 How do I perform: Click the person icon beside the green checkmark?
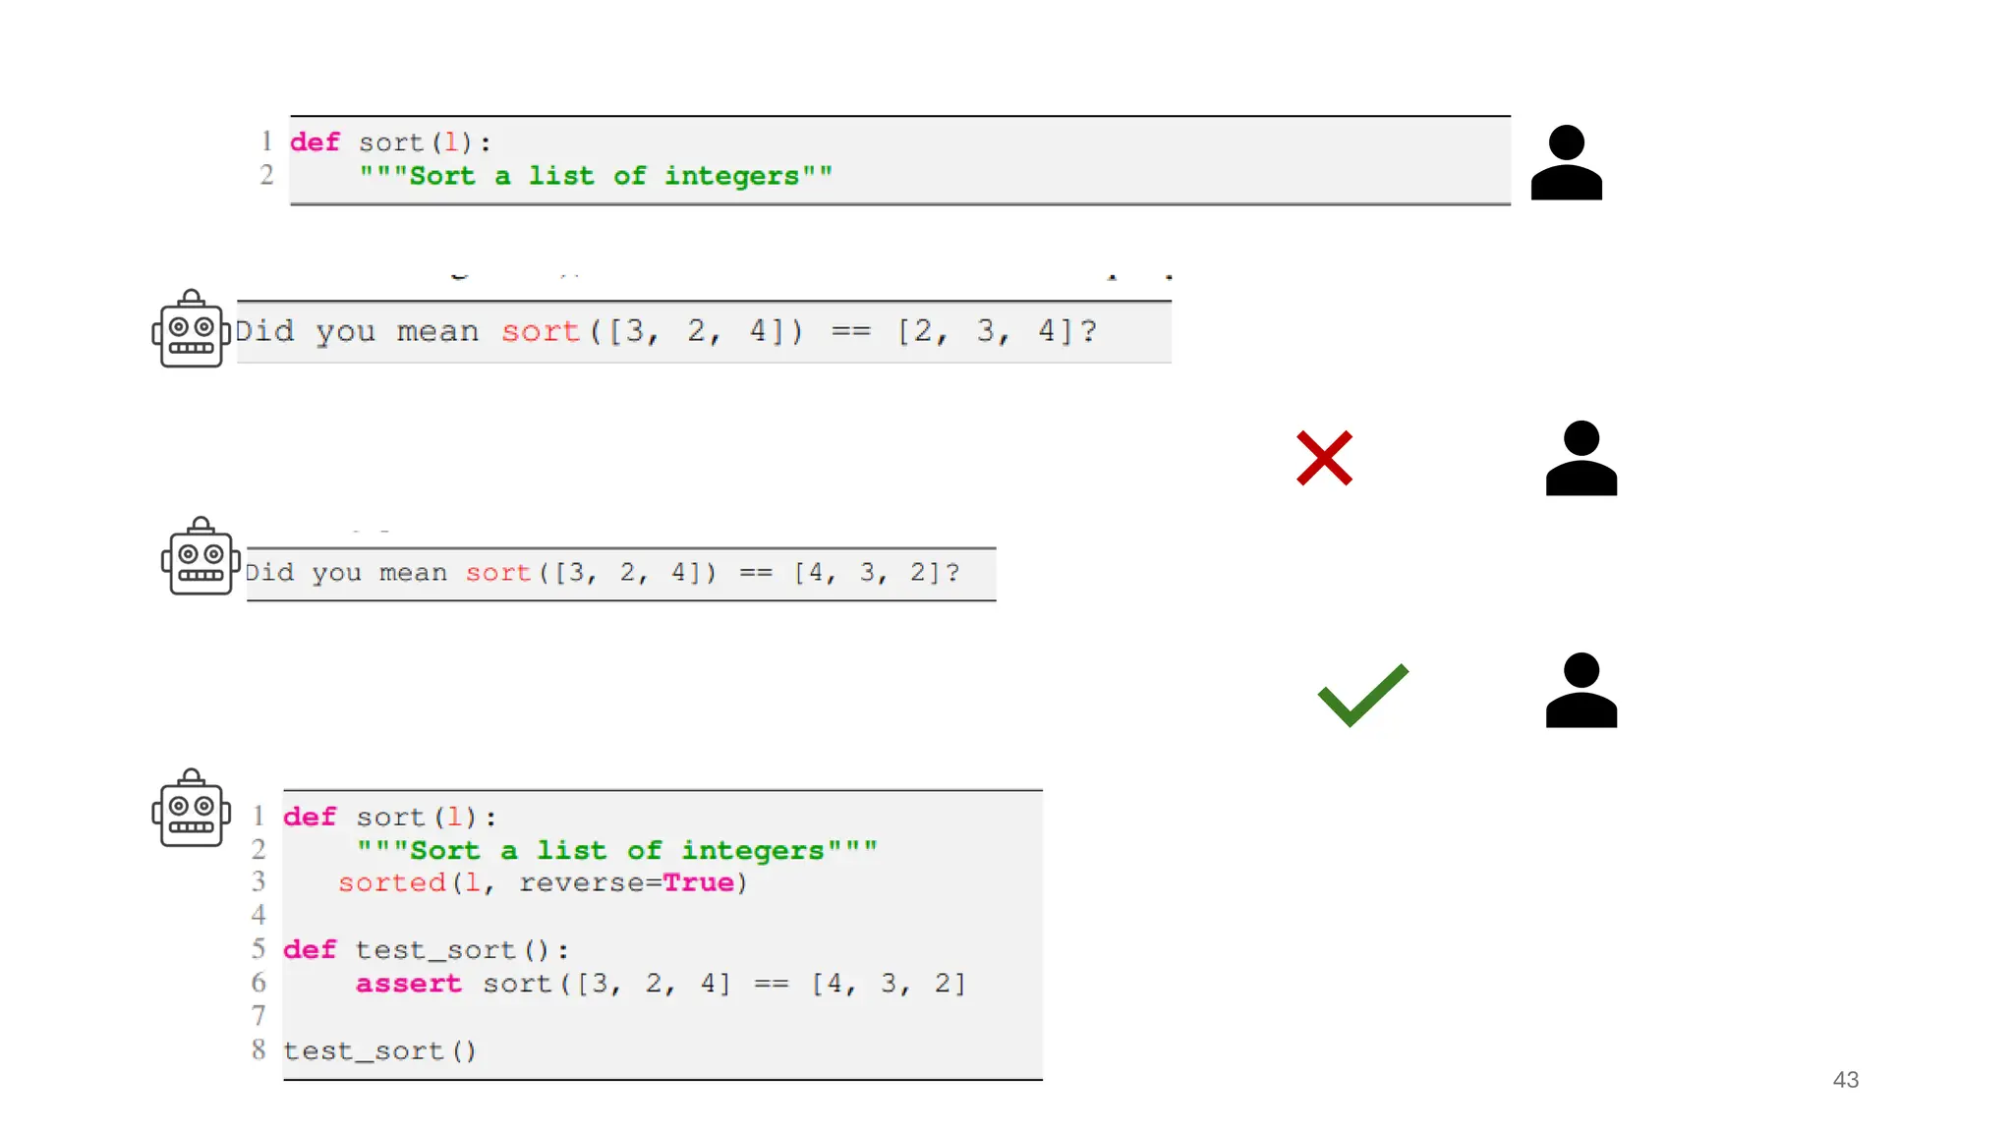(1581, 690)
